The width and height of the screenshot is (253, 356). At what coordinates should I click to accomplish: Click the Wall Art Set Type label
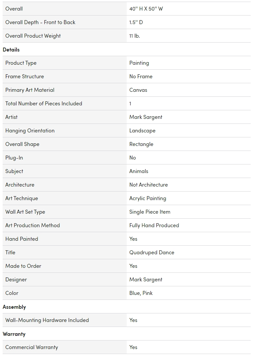click(x=25, y=212)
